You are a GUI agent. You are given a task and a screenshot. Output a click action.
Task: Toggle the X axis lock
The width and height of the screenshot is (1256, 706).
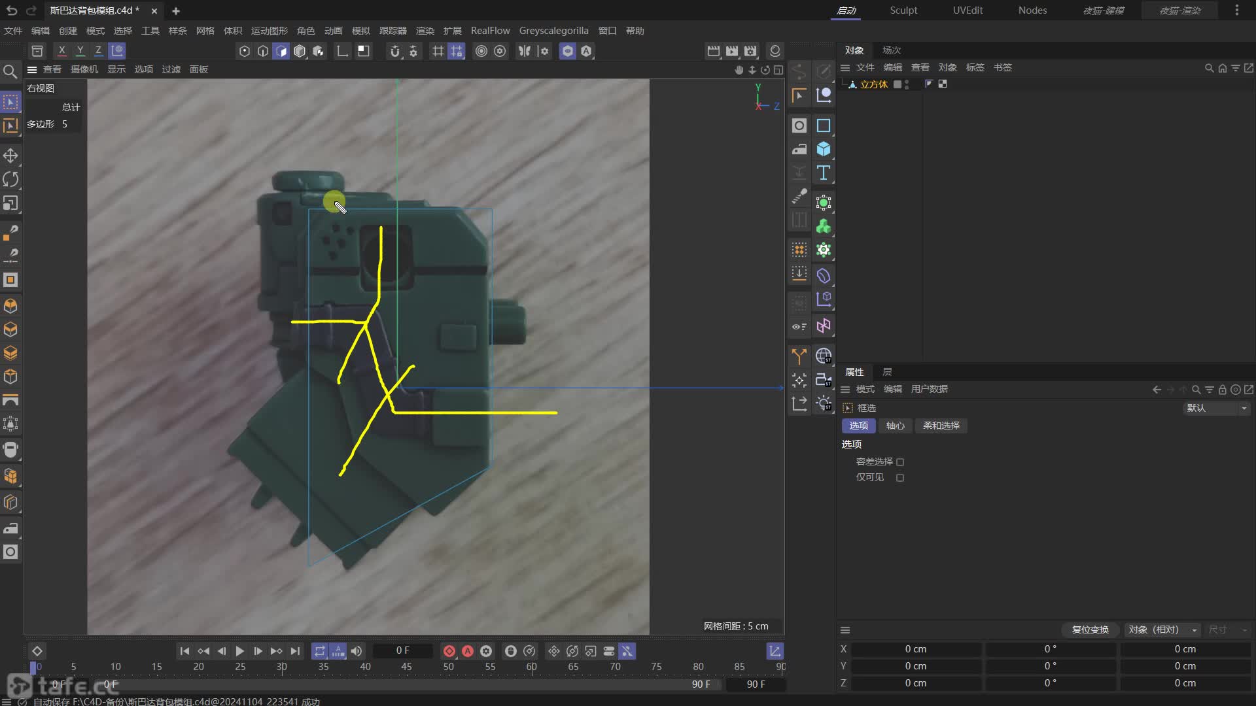(62, 50)
